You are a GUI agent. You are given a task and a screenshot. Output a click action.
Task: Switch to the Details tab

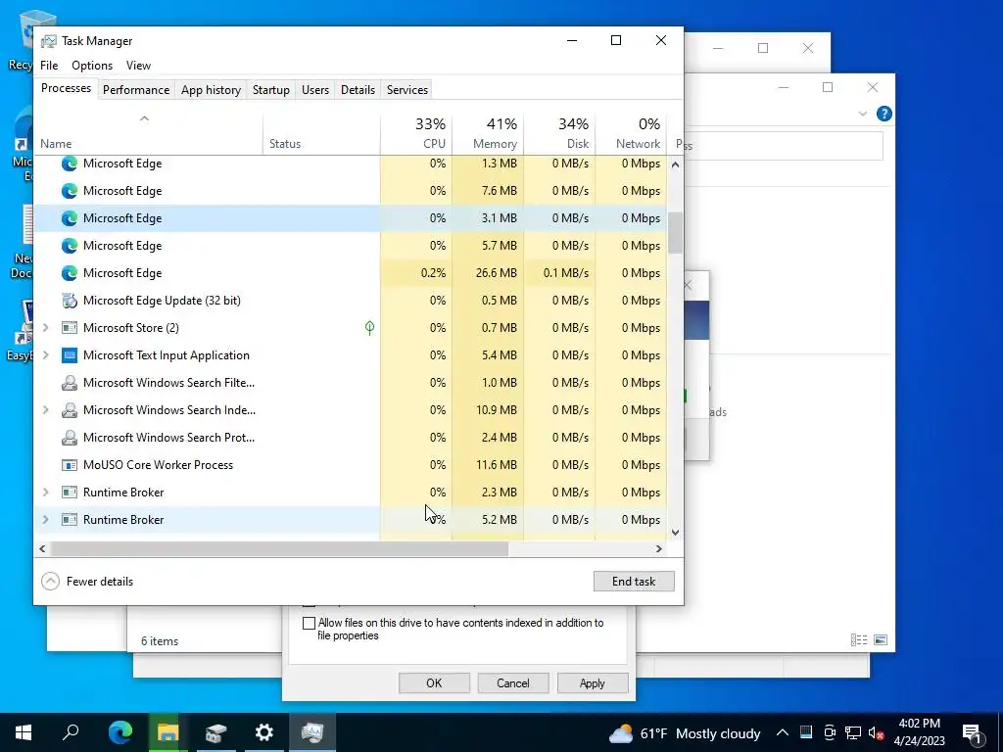358,90
